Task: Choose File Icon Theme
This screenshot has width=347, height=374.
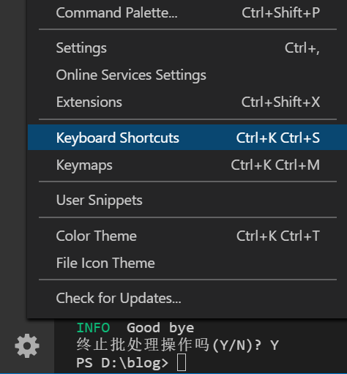Action: (x=187, y=263)
